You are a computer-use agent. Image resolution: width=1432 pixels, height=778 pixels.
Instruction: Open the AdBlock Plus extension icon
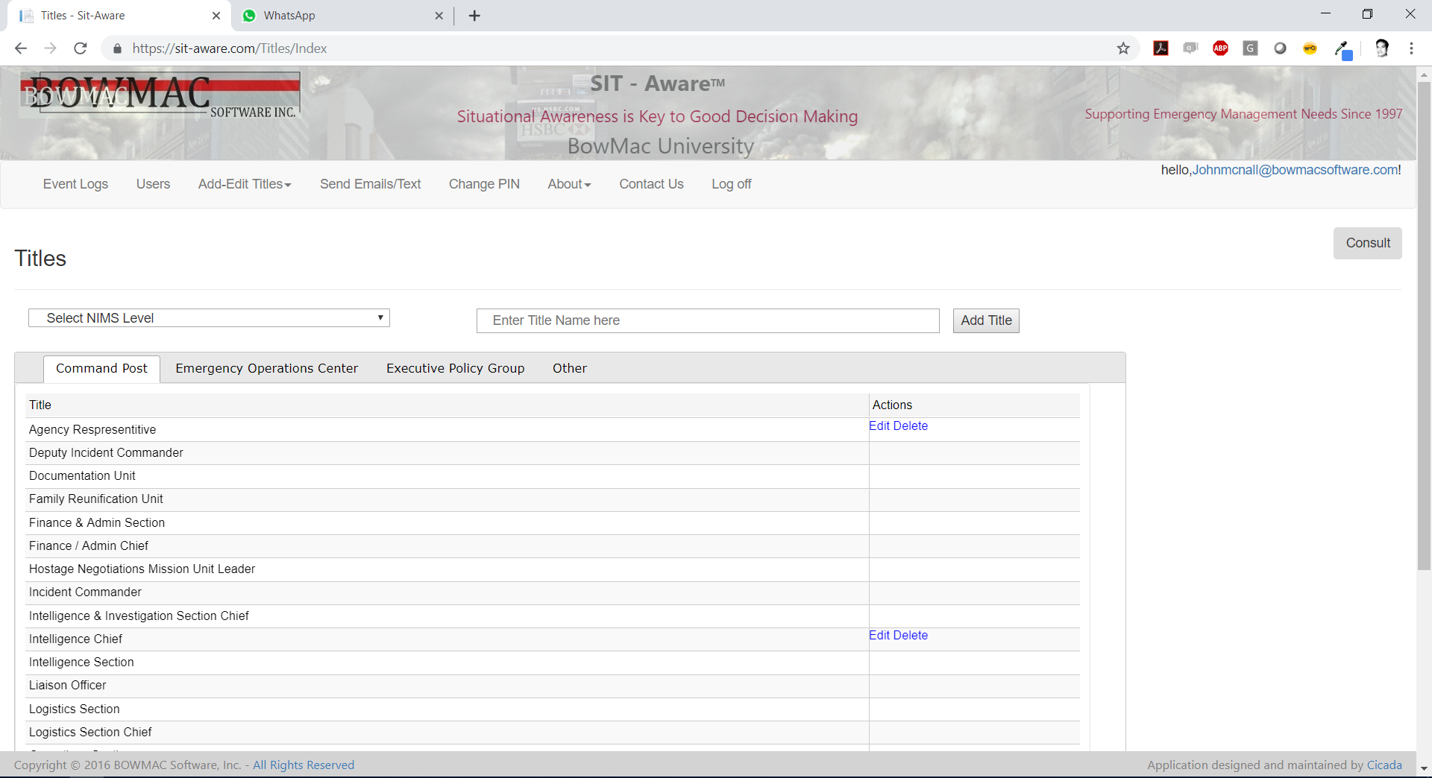(x=1221, y=48)
